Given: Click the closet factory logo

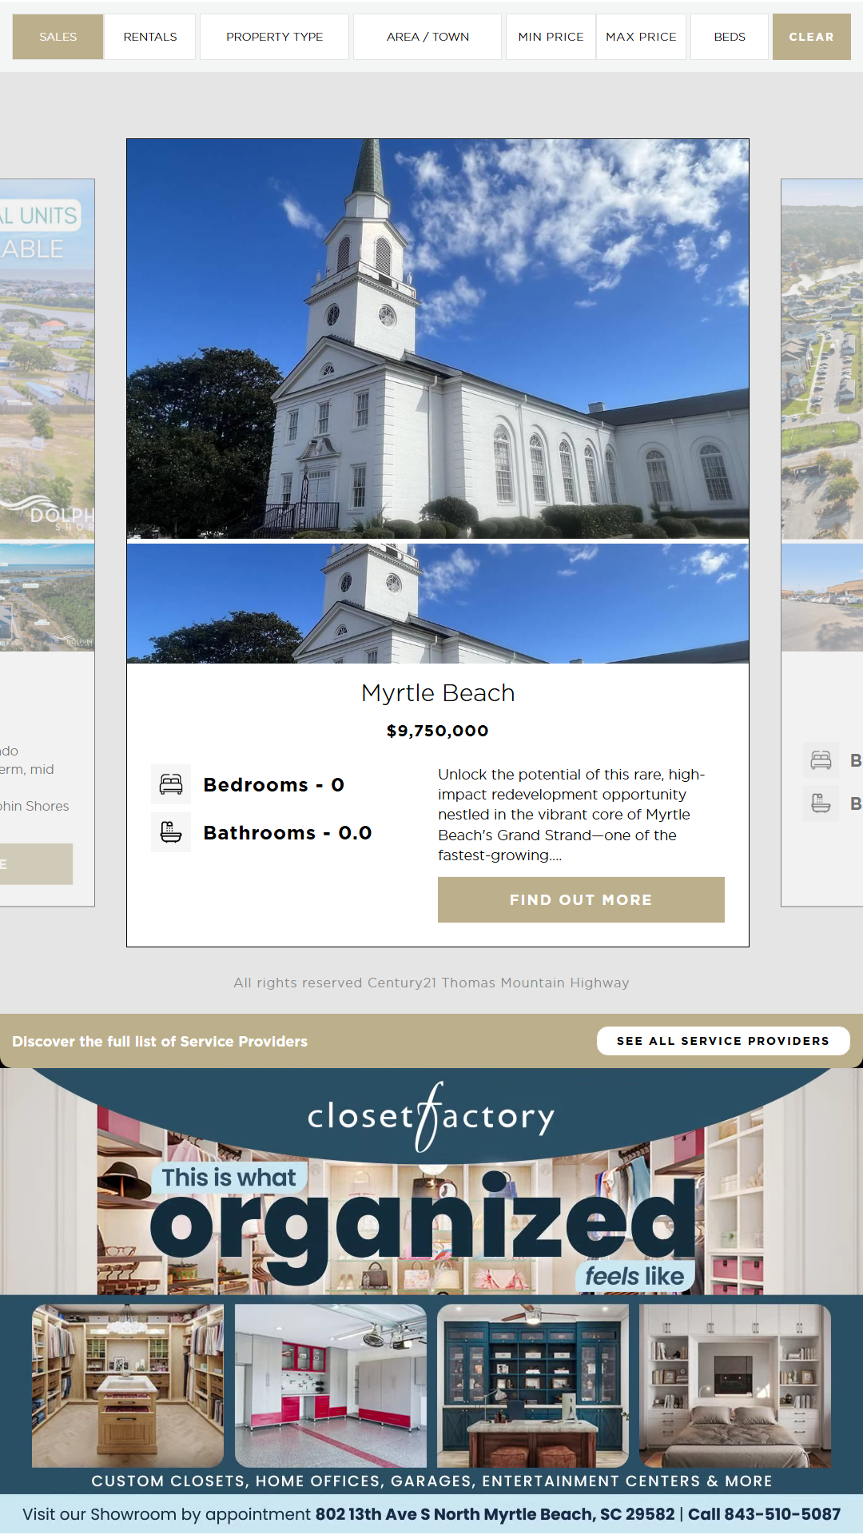Looking at the screenshot, I should click(x=431, y=1116).
